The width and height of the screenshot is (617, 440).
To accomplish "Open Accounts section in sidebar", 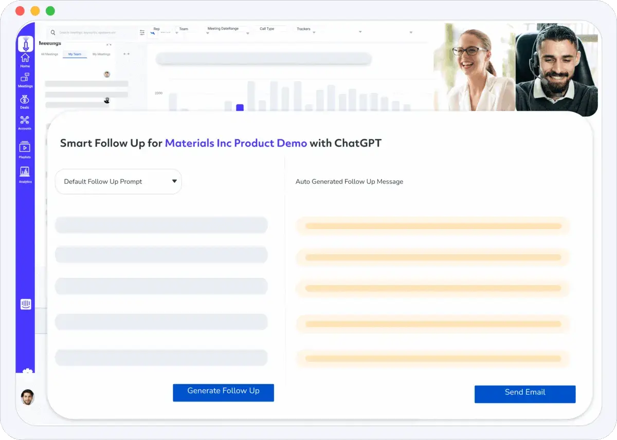I will [25, 122].
